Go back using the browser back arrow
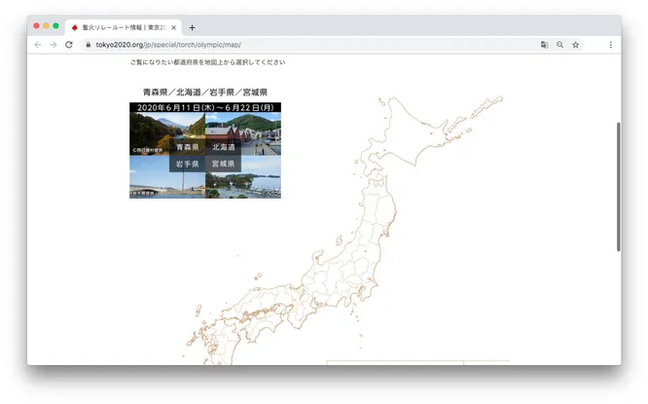The image size is (648, 404). tap(38, 45)
